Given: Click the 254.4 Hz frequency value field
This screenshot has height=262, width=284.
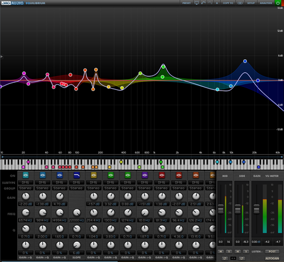Looking at the screenshot, I should [x=93, y=220].
